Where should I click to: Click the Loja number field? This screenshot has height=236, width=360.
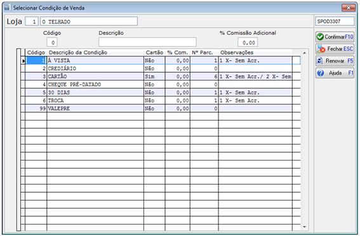32,22
